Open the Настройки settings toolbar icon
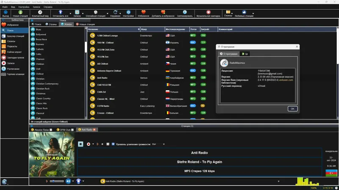Image resolution: width=339 pixels, height=190 pixels. 128,13
